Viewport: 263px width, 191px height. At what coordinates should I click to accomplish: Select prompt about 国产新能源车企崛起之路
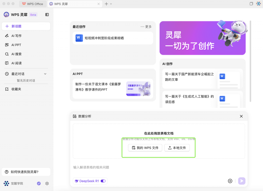click(202, 79)
